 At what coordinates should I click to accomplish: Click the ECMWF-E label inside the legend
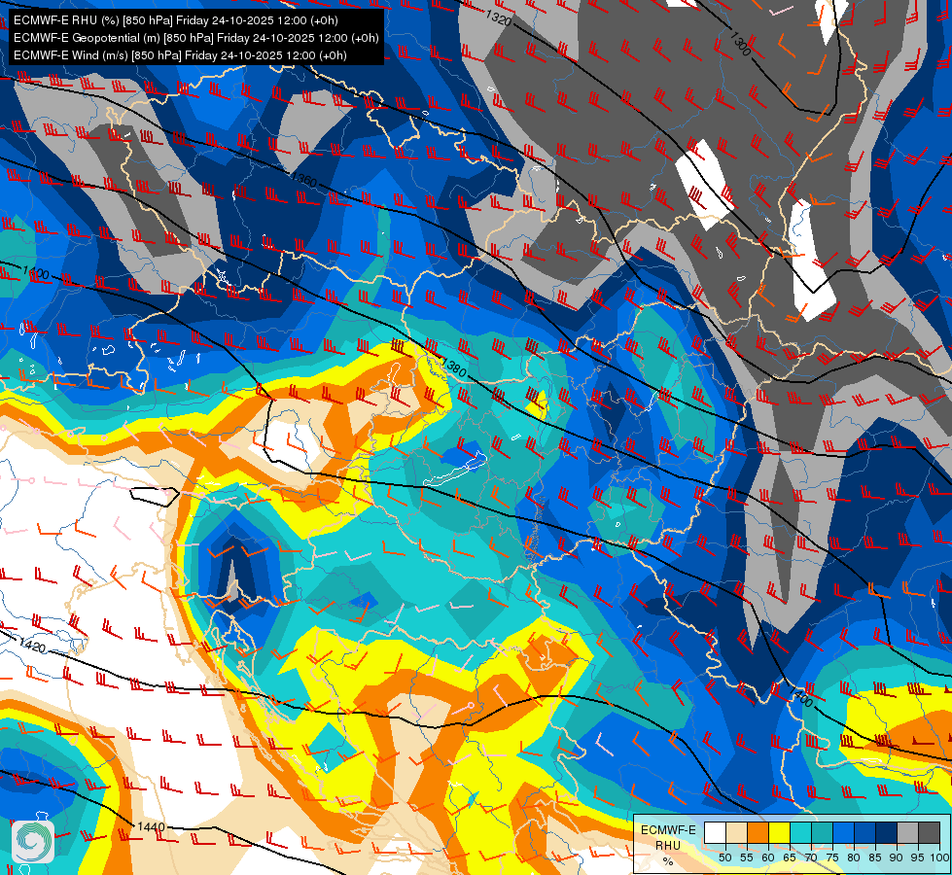[x=668, y=830]
